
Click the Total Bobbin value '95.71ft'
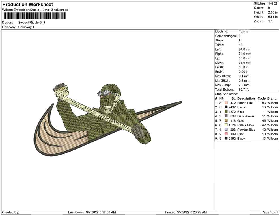coord(244,89)
